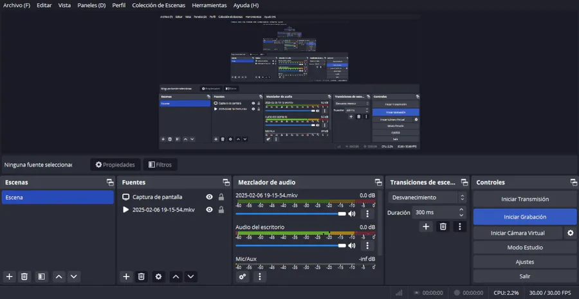Click Mic/Aux channel label
The height and width of the screenshot is (299, 579).
(246, 258)
